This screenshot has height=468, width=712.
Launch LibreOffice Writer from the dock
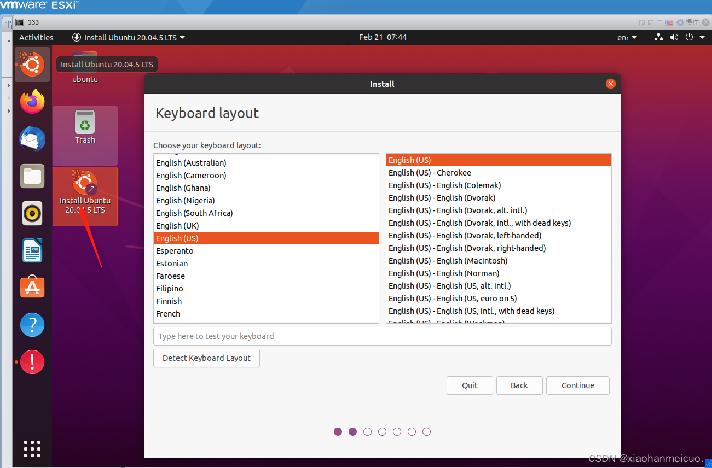click(32, 250)
